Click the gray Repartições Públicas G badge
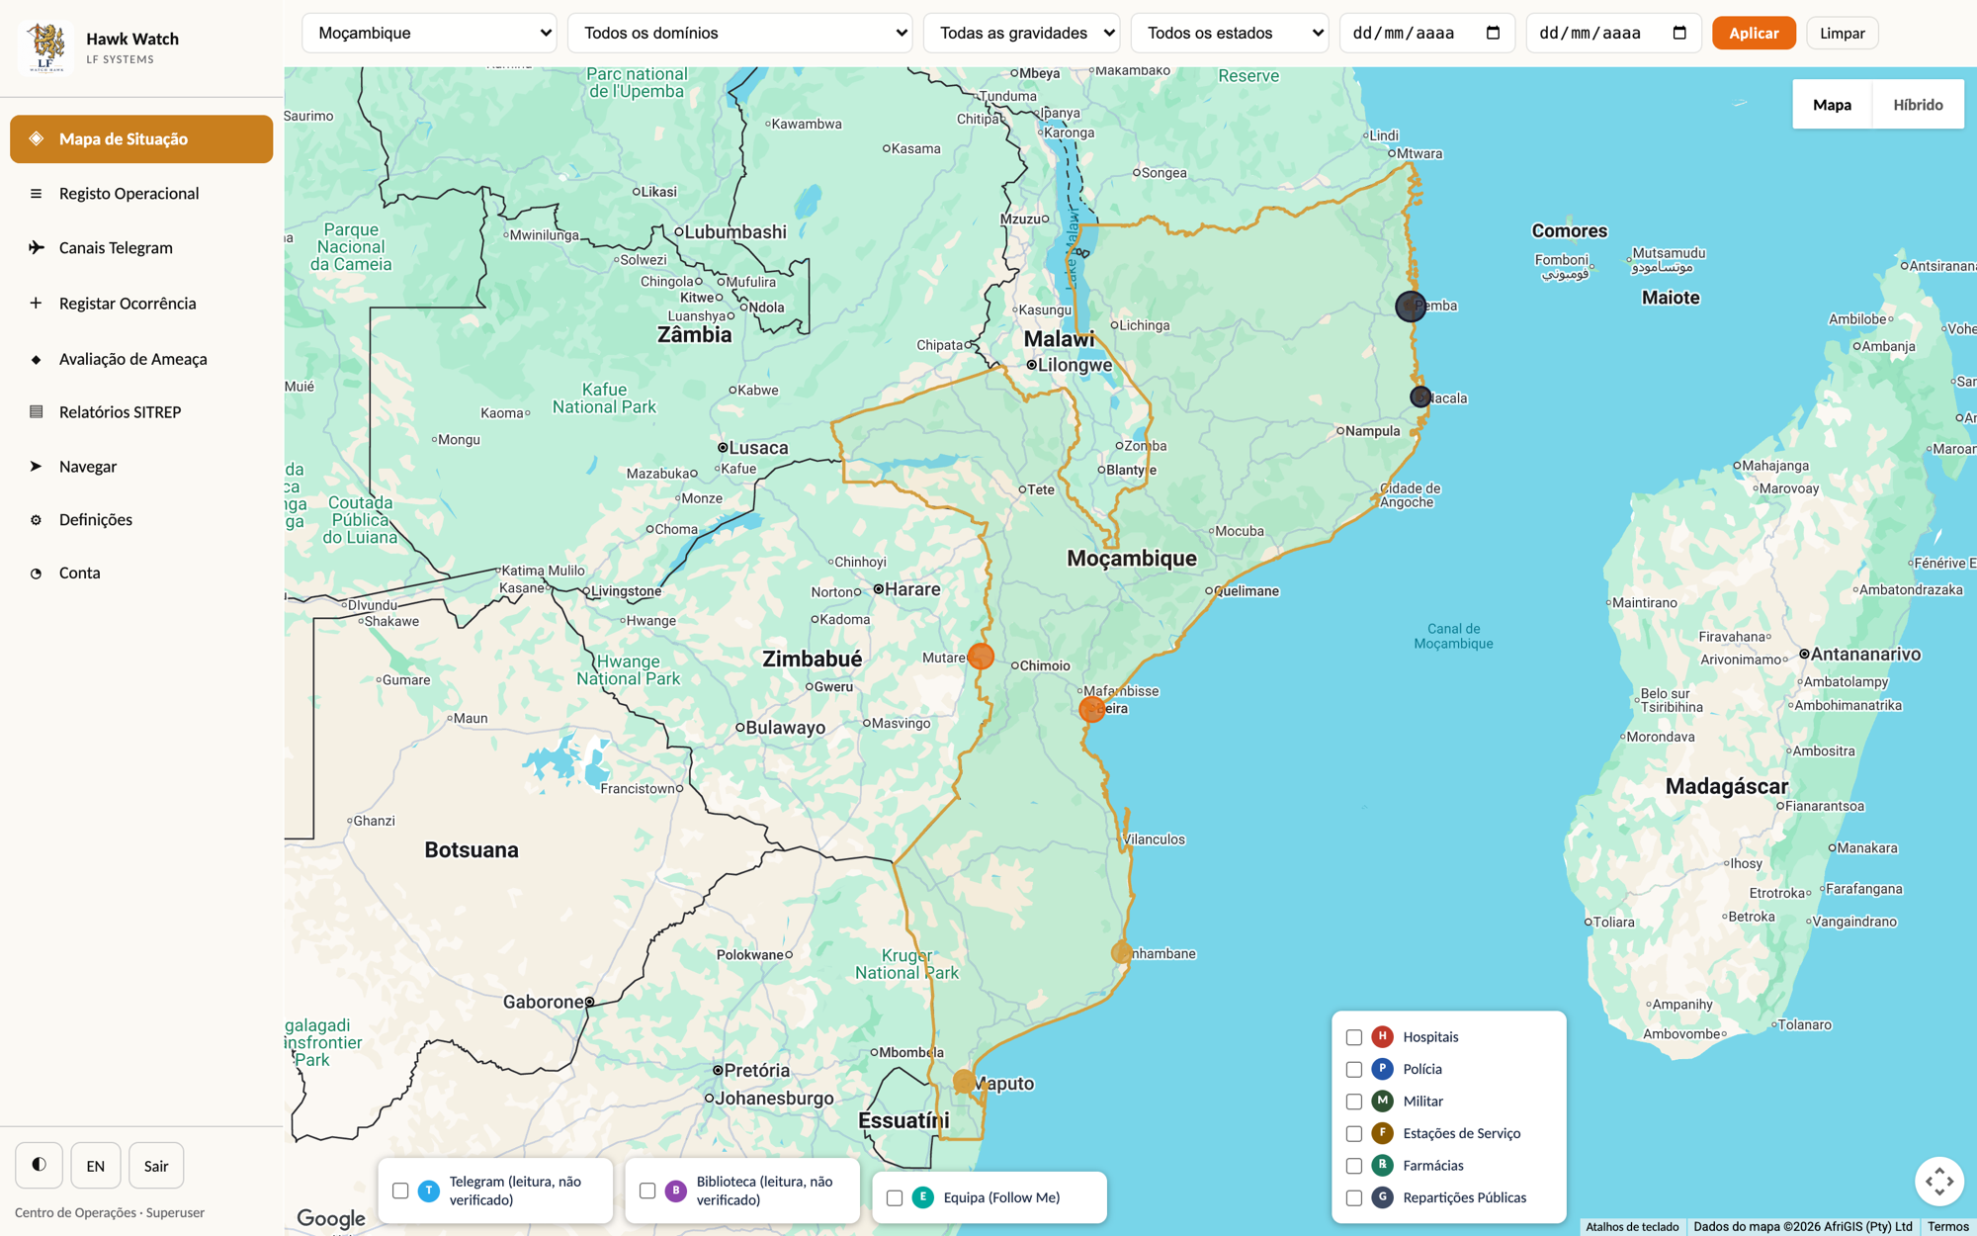This screenshot has width=1977, height=1236. click(x=1382, y=1197)
